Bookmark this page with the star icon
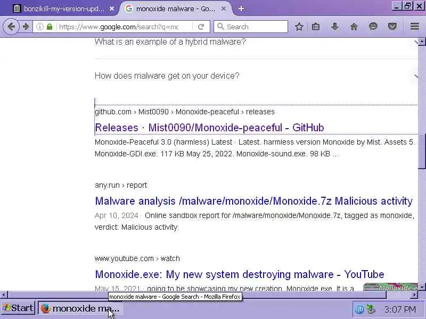Viewport: 426px width, 319px height. point(299,27)
